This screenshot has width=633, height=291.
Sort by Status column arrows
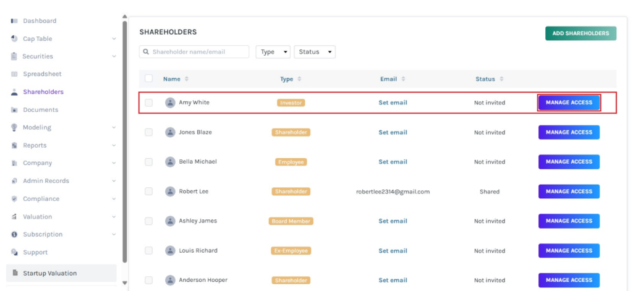[x=501, y=79]
